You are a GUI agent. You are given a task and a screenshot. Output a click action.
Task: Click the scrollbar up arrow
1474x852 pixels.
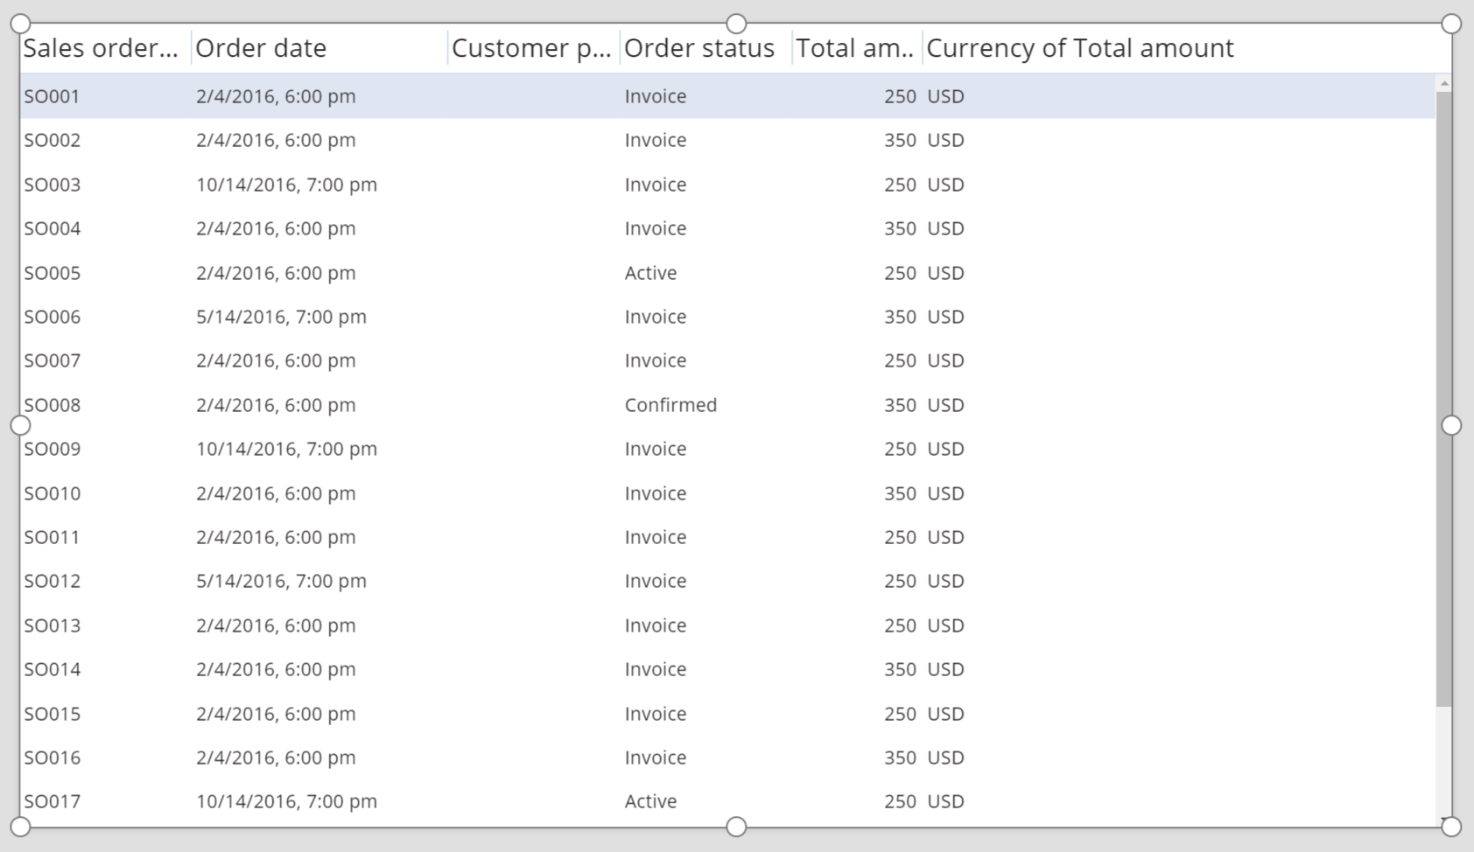[x=1446, y=81]
